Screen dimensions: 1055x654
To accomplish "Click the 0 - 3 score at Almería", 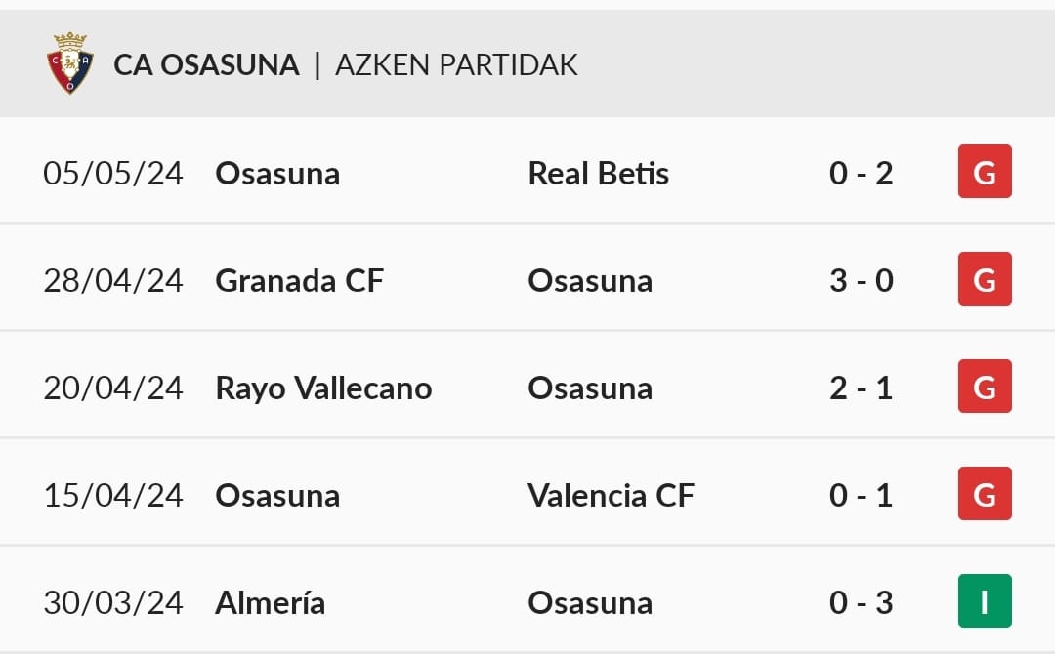I will point(862,602).
